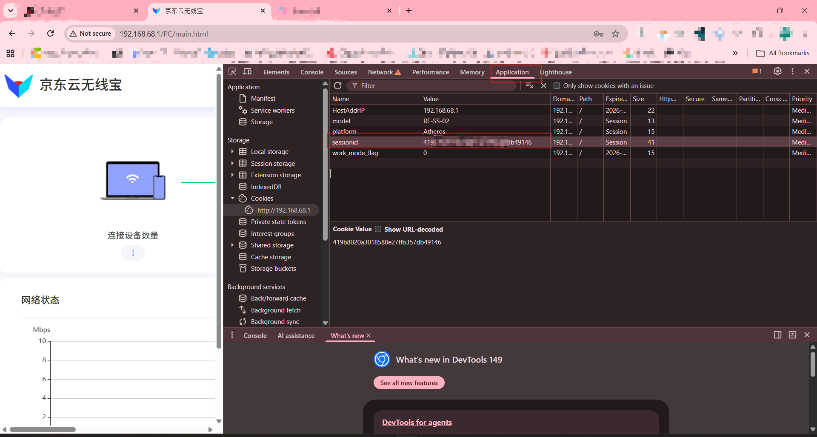
Task: Open the DevTools customize three-dot menu
Action: [792, 71]
